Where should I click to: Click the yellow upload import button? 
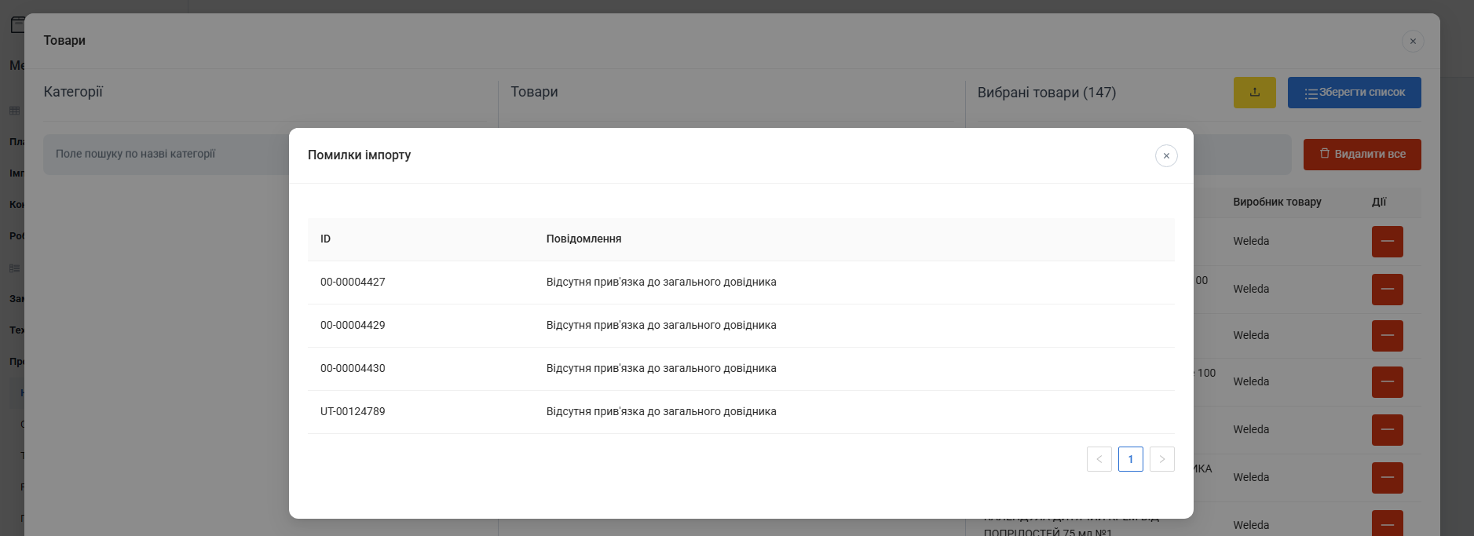pyautogui.click(x=1254, y=93)
